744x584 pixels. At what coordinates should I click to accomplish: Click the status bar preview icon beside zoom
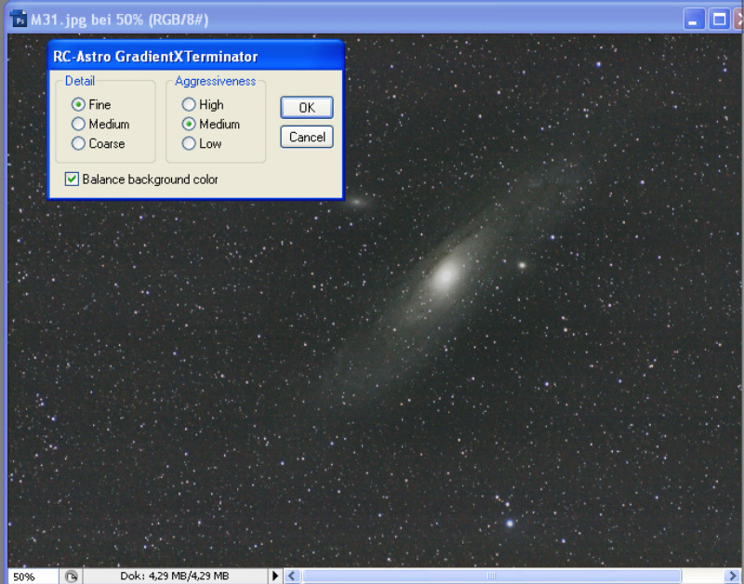(x=72, y=577)
